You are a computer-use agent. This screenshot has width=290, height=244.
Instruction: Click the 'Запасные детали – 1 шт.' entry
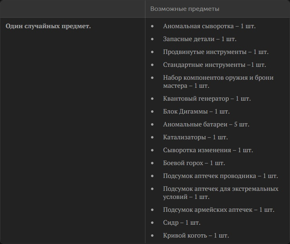pyautogui.click(x=199, y=39)
